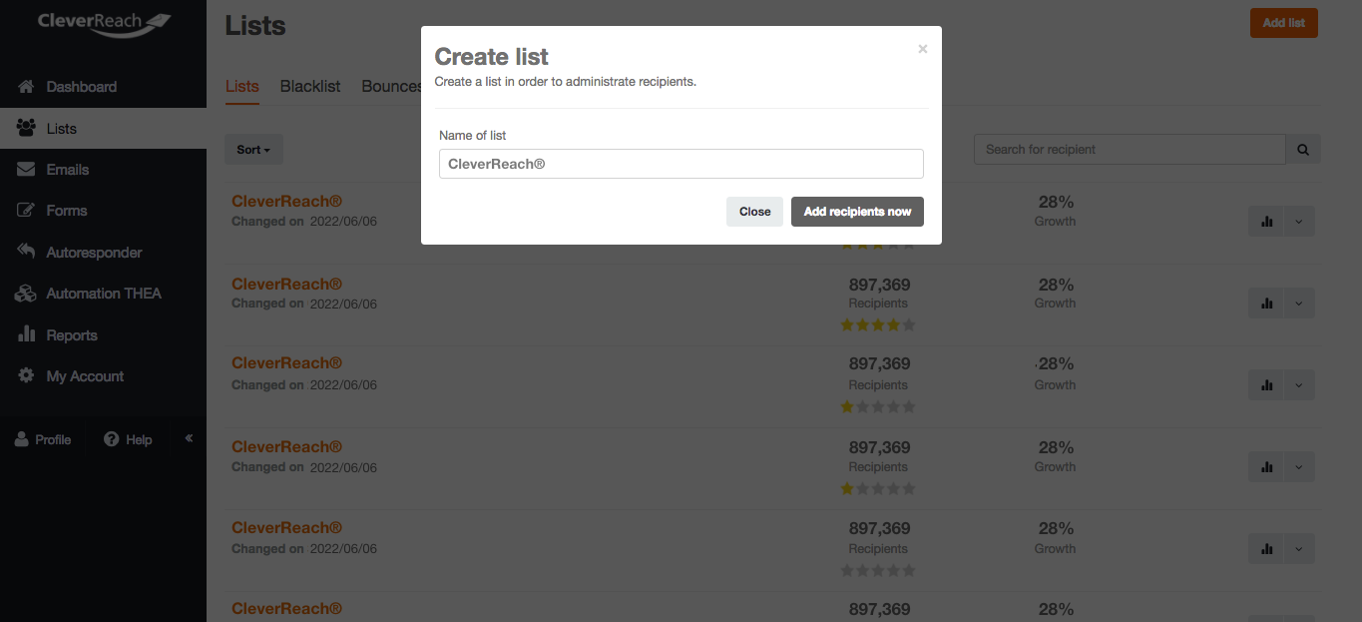
Task: Open Dashboard via the home icon
Action: [x=27, y=87]
